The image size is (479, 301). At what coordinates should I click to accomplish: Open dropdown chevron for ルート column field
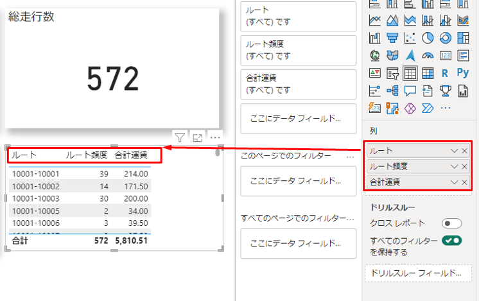point(454,151)
